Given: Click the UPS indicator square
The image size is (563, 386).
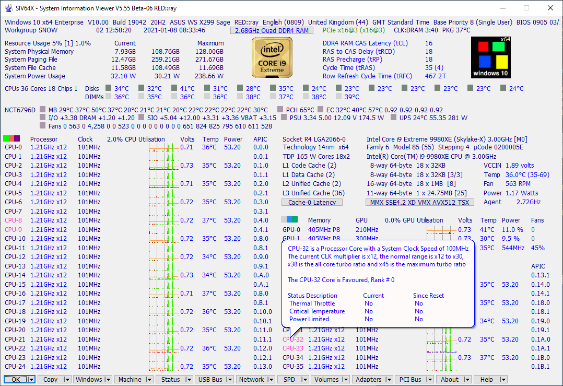Looking at the screenshot, I should [x=394, y=118].
